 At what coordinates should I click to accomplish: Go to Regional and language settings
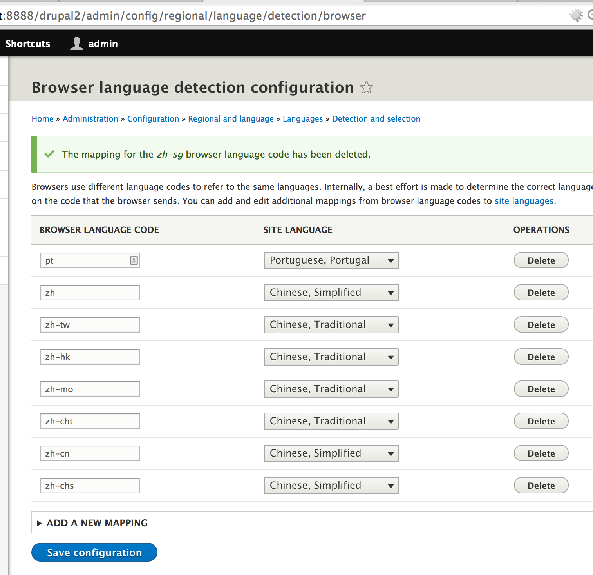point(231,118)
